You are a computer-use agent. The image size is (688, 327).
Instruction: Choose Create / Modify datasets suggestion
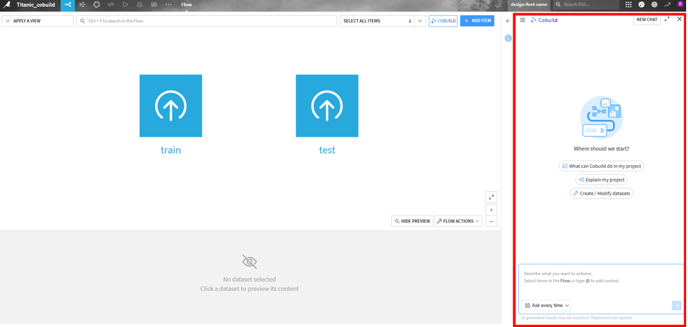click(601, 194)
